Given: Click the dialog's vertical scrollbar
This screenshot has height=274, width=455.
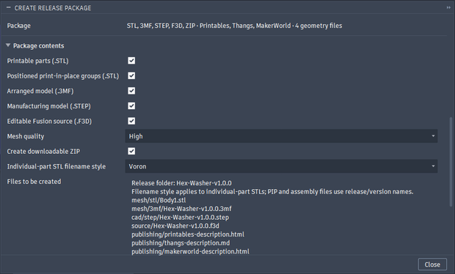Looking at the screenshot, I should click(451, 162).
